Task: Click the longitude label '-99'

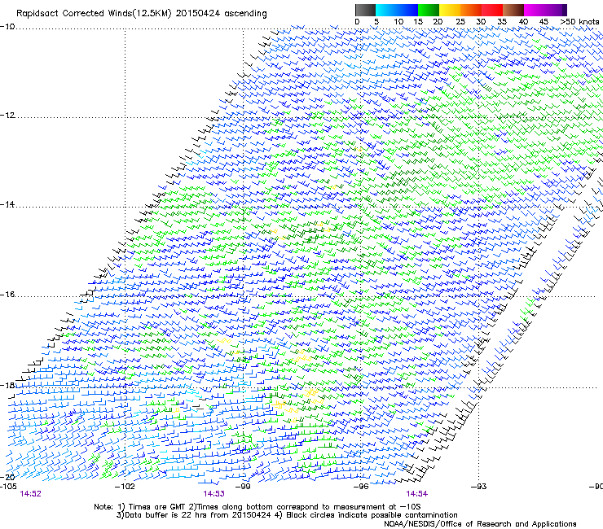Action: tap(243, 487)
